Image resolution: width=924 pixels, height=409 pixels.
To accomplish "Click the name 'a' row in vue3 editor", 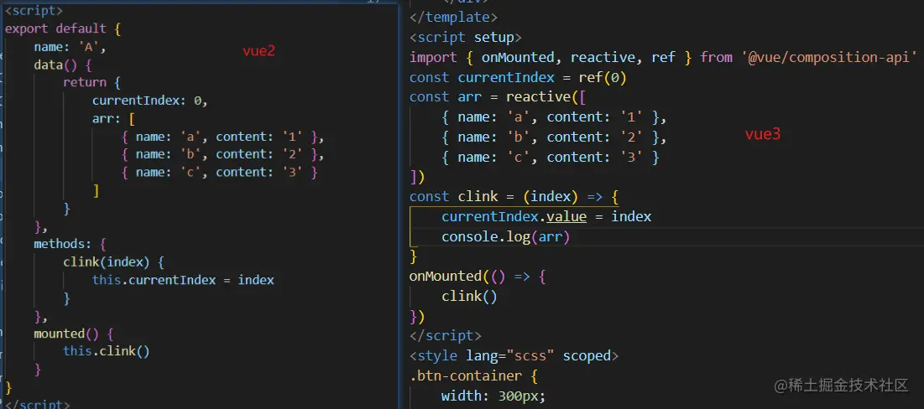I will point(554,117).
